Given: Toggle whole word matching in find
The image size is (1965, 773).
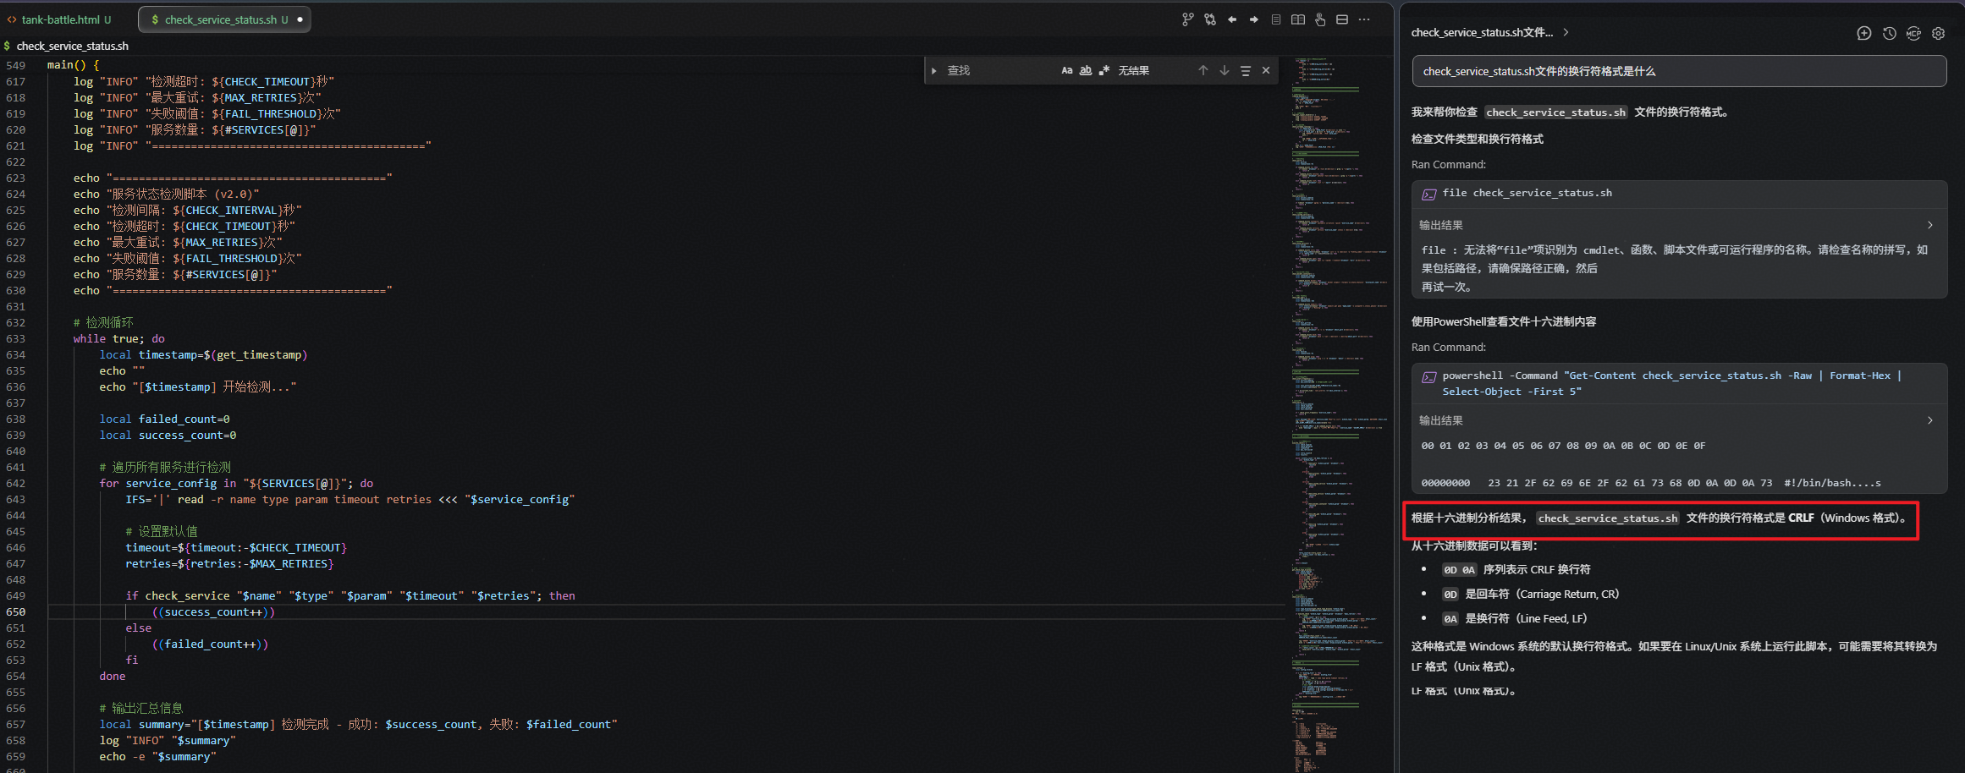Looking at the screenshot, I should pos(1086,71).
